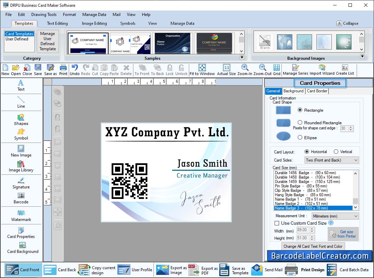Increase the Height spinner value
The height and width of the screenshot is (278, 374).
click(x=312, y=237)
